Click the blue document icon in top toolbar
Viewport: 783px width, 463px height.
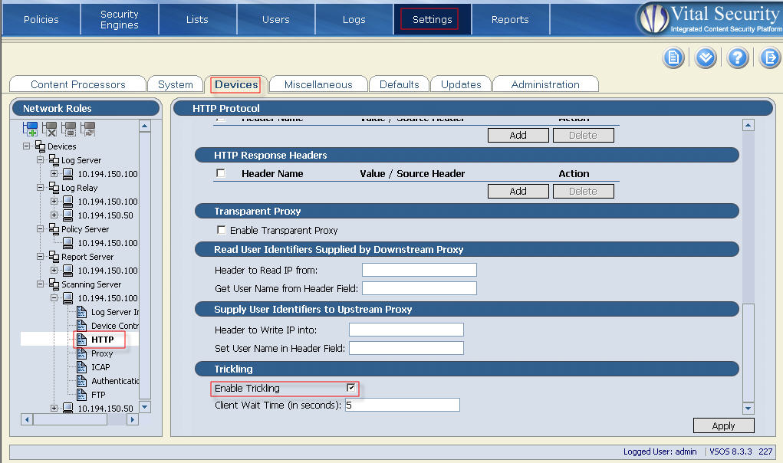click(673, 58)
